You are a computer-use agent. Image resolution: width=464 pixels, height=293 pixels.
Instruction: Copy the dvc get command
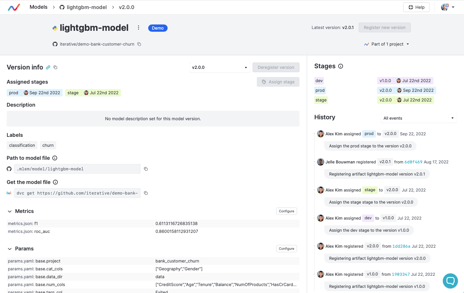(146, 193)
